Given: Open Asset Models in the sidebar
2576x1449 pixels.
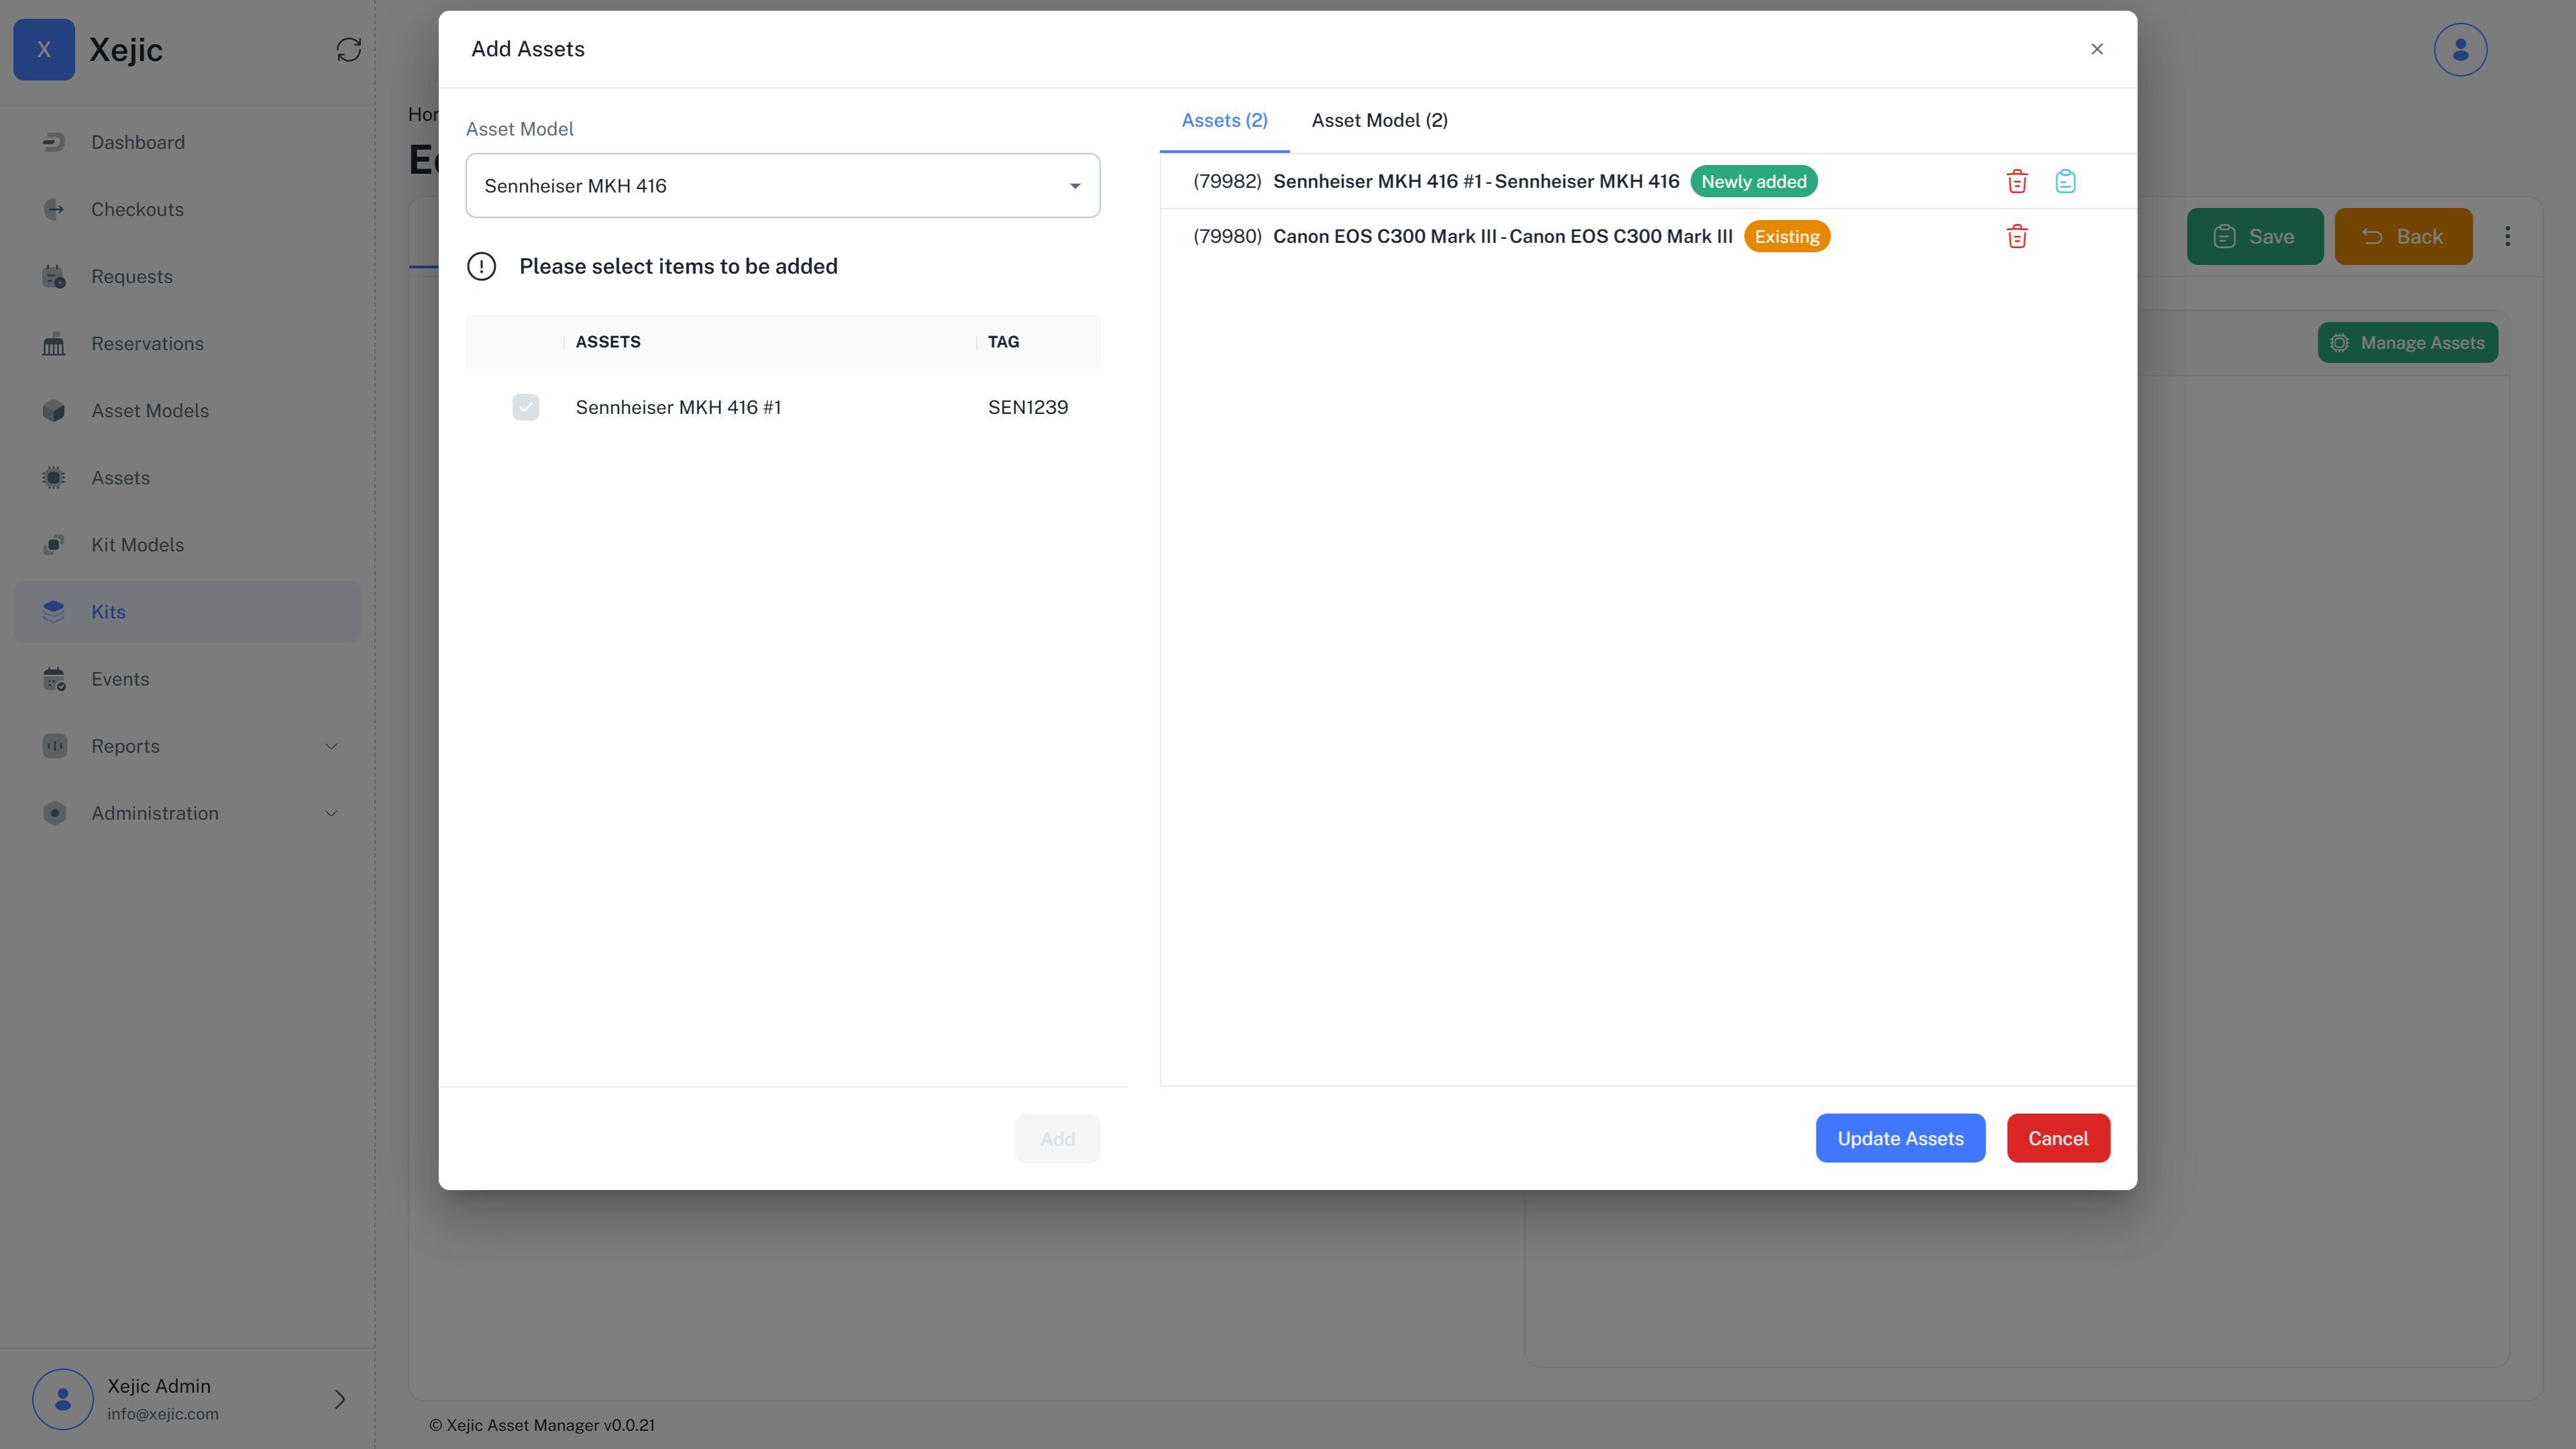Looking at the screenshot, I should point(187,410).
